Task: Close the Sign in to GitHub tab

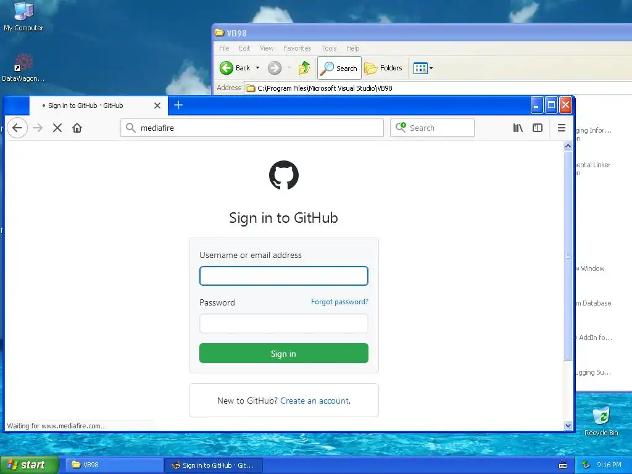Action: [157, 106]
